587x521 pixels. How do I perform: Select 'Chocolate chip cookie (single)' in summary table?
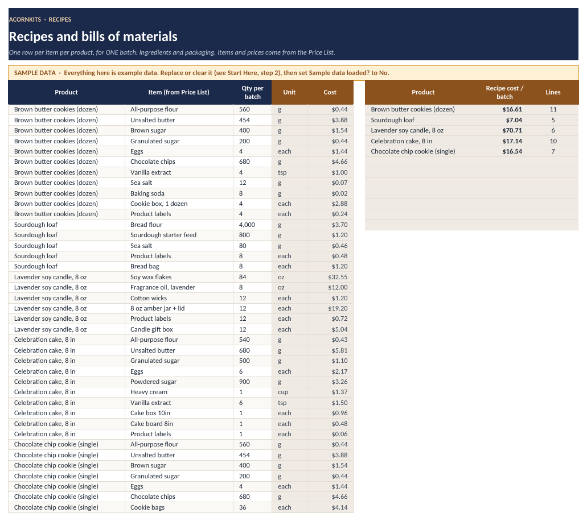point(423,151)
